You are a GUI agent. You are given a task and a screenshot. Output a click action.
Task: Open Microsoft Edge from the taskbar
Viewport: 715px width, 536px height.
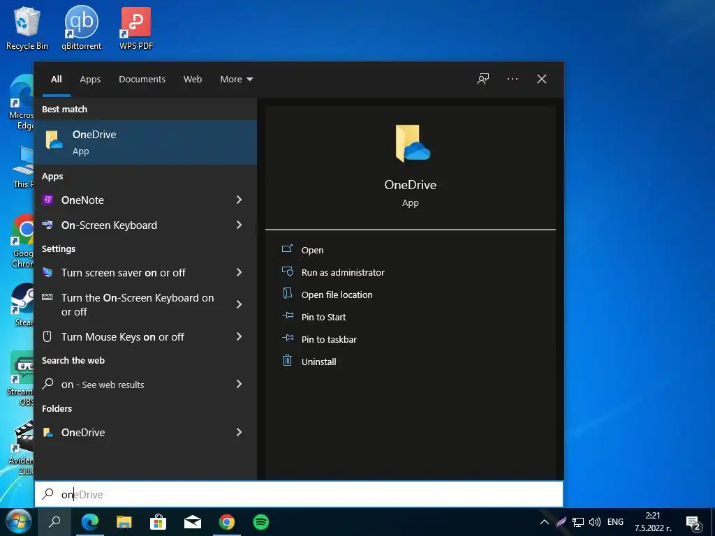click(90, 522)
